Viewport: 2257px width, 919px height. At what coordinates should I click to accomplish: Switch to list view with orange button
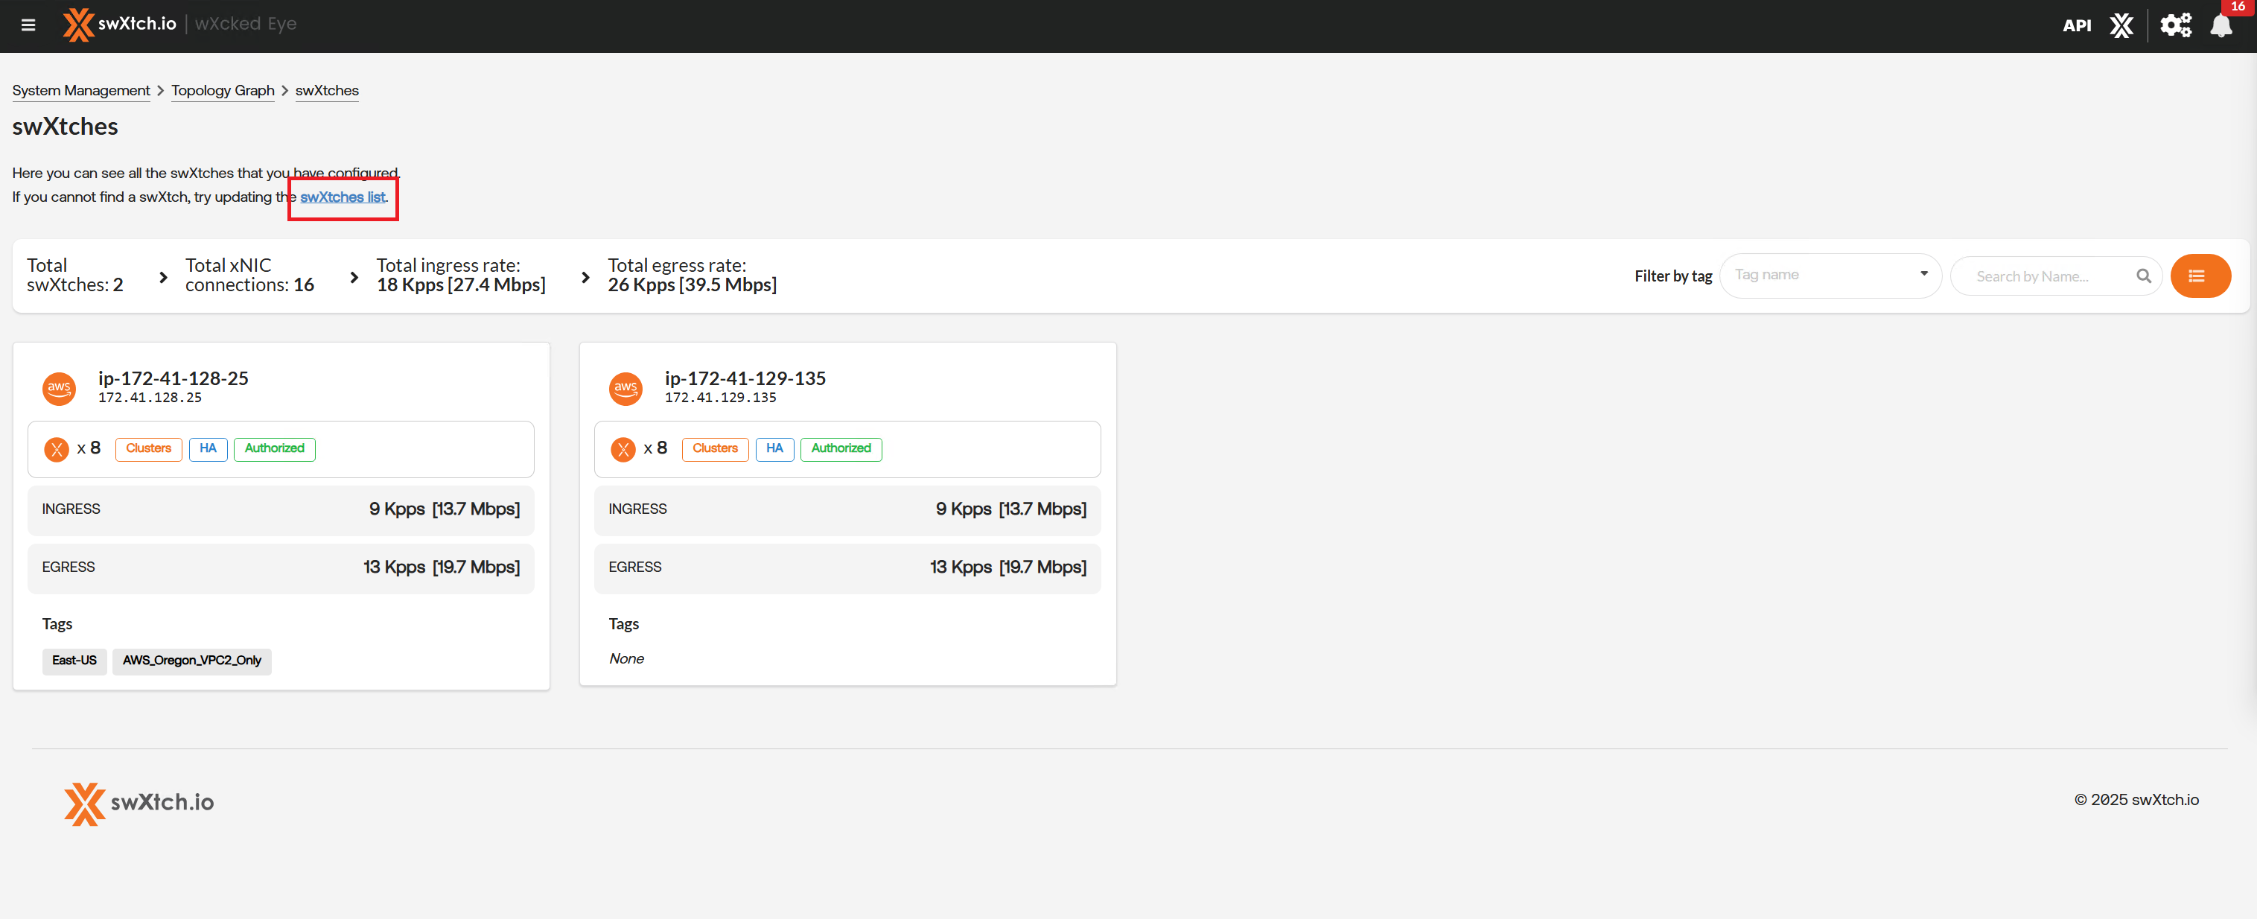click(x=2200, y=276)
